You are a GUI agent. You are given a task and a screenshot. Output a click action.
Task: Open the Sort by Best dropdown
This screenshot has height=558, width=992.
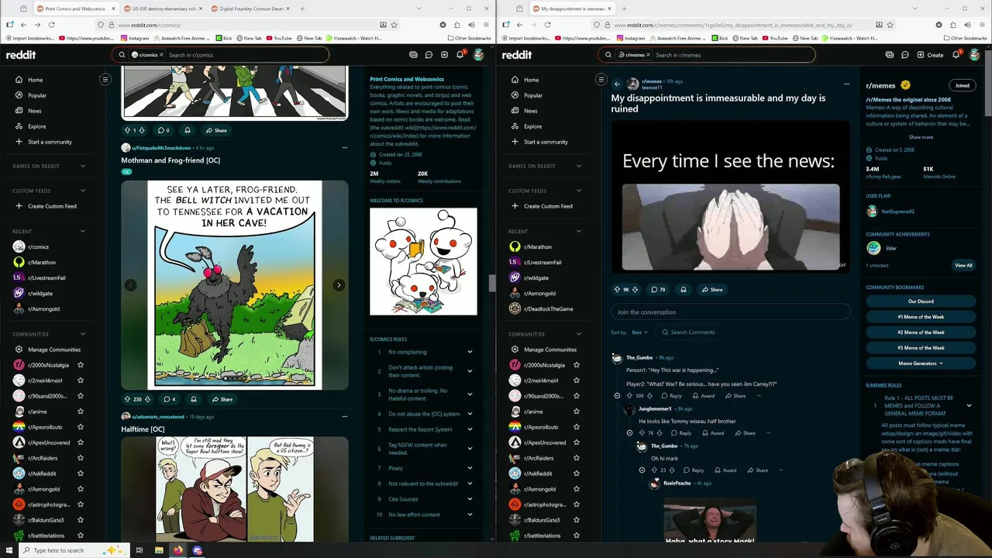click(x=641, y=332)
